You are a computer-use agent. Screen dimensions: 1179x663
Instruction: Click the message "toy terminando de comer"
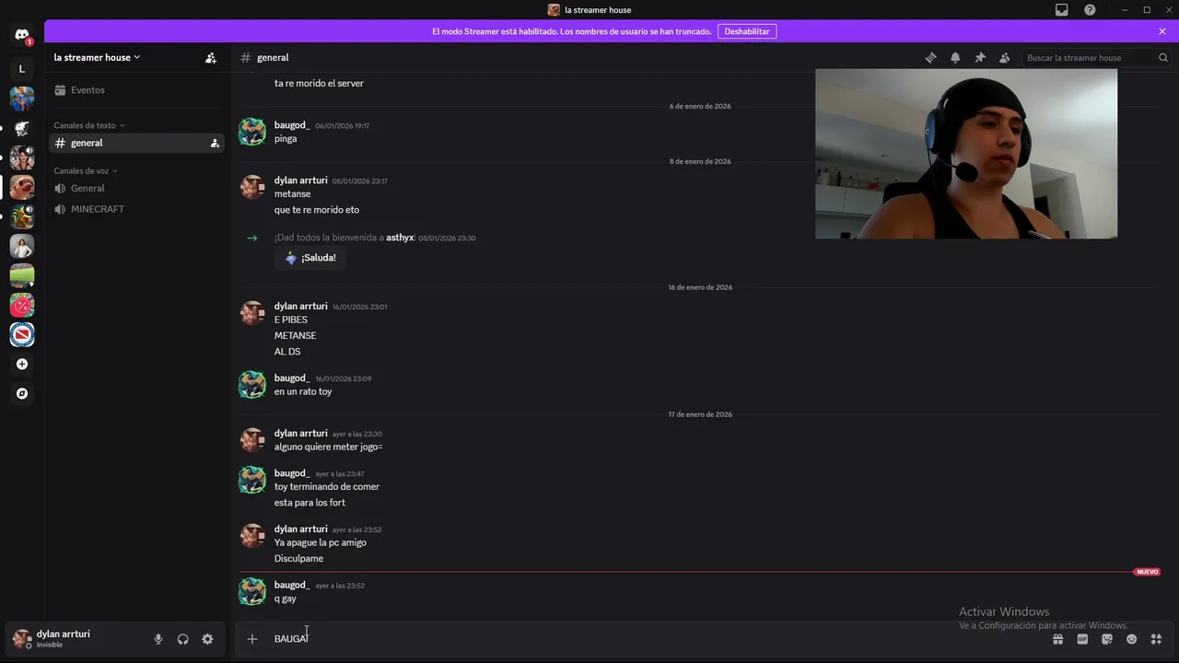pos(327,486)
